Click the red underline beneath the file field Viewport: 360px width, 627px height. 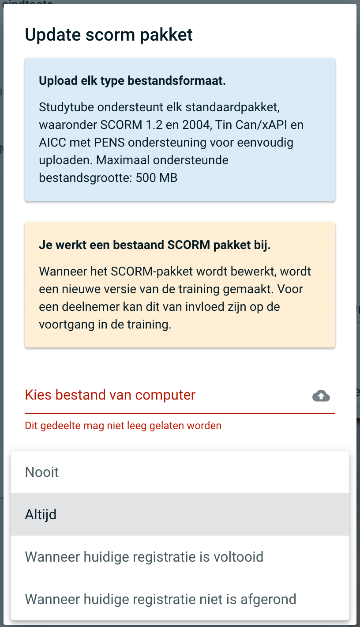pos(180,414)
